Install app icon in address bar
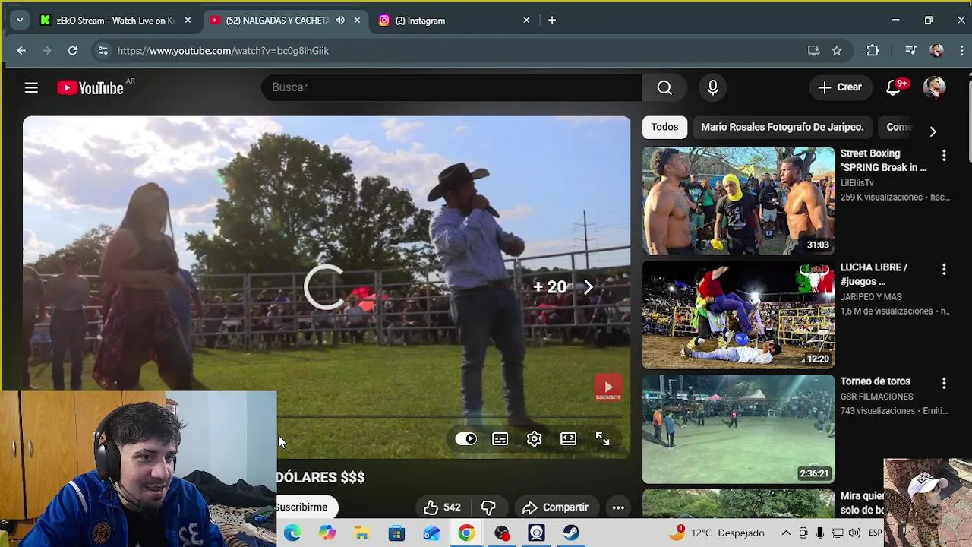 tap(814, 51)
